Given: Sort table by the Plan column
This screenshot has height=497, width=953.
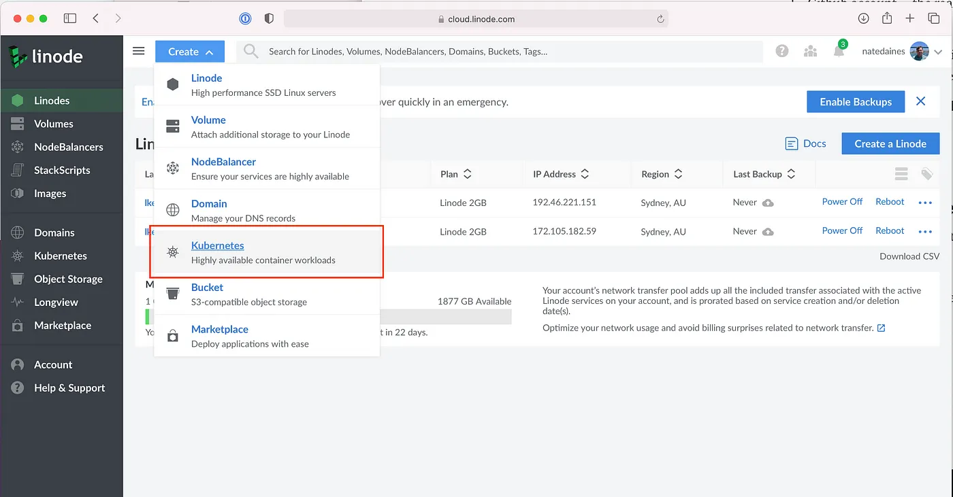Looking at the screenshot, I should (456, 174).
